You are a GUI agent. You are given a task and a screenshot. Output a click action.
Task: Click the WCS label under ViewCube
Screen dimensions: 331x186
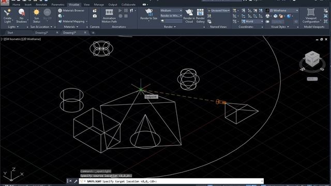(312, 79)
